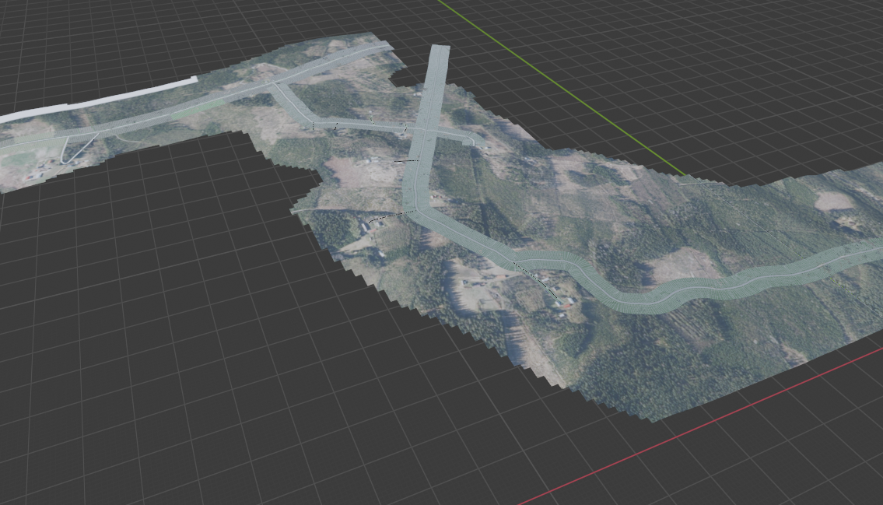Select the white flat strip object
The height and width of the screenshot is (505, 883).
click(x=99, y=101)
